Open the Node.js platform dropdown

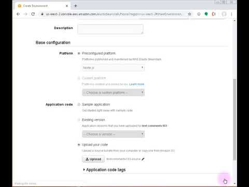[x=114, y=68]
